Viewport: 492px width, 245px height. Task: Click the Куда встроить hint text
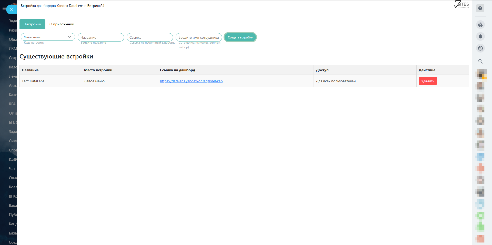[x=34, y=43]
